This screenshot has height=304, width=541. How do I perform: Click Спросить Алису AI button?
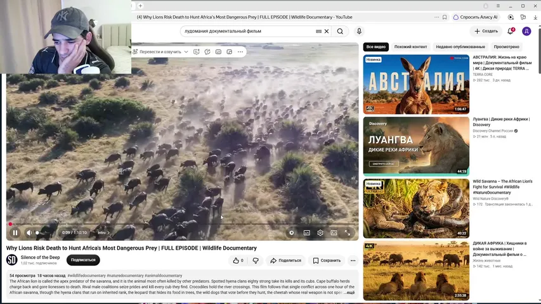tap(476, 17)
